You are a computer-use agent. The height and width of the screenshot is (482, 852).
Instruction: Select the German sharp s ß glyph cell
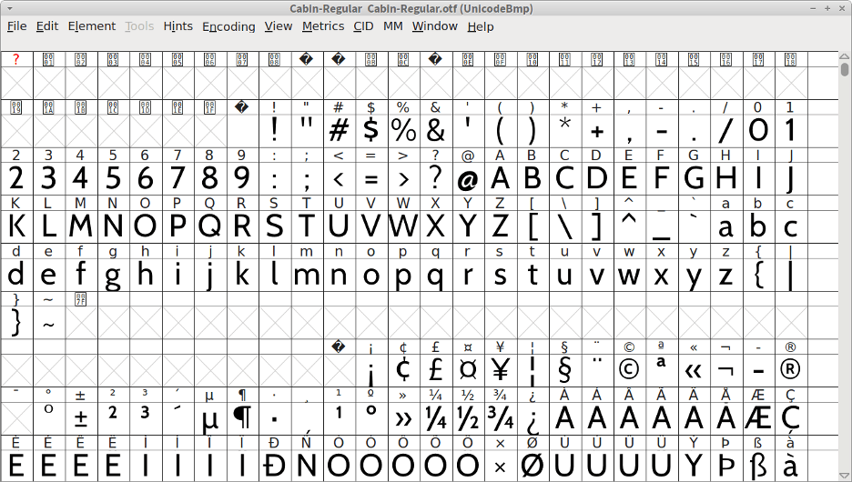(758, 465)
